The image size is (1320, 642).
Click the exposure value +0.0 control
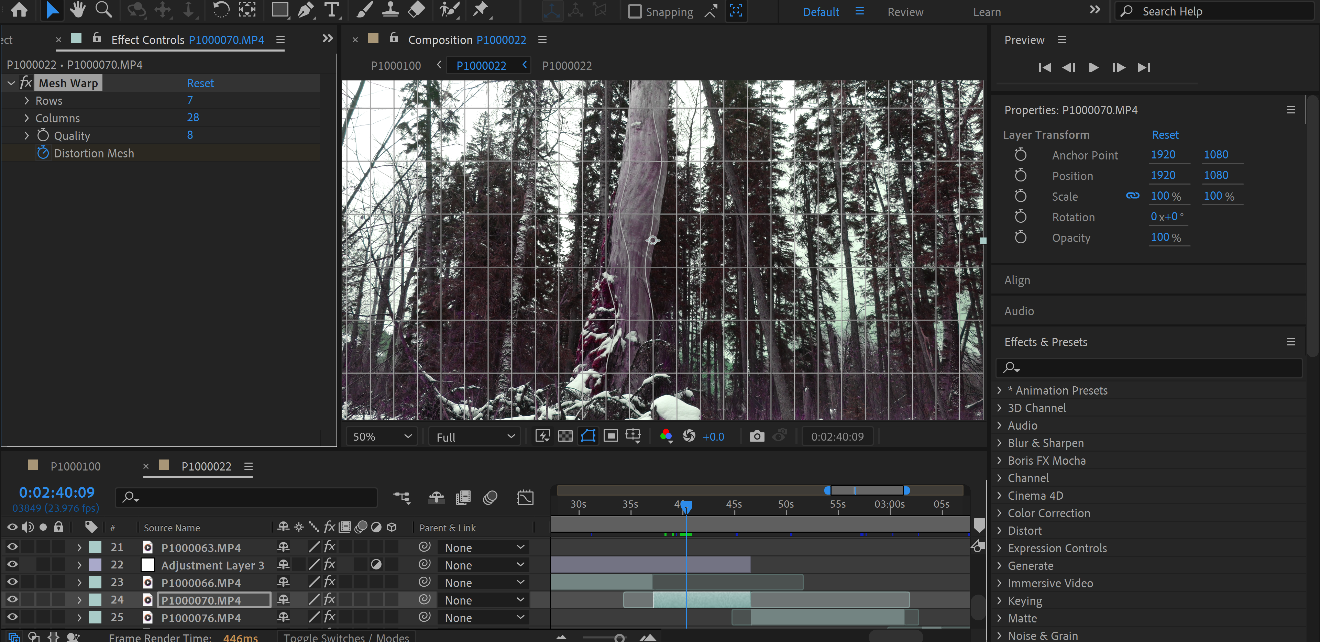click(713, 436)
